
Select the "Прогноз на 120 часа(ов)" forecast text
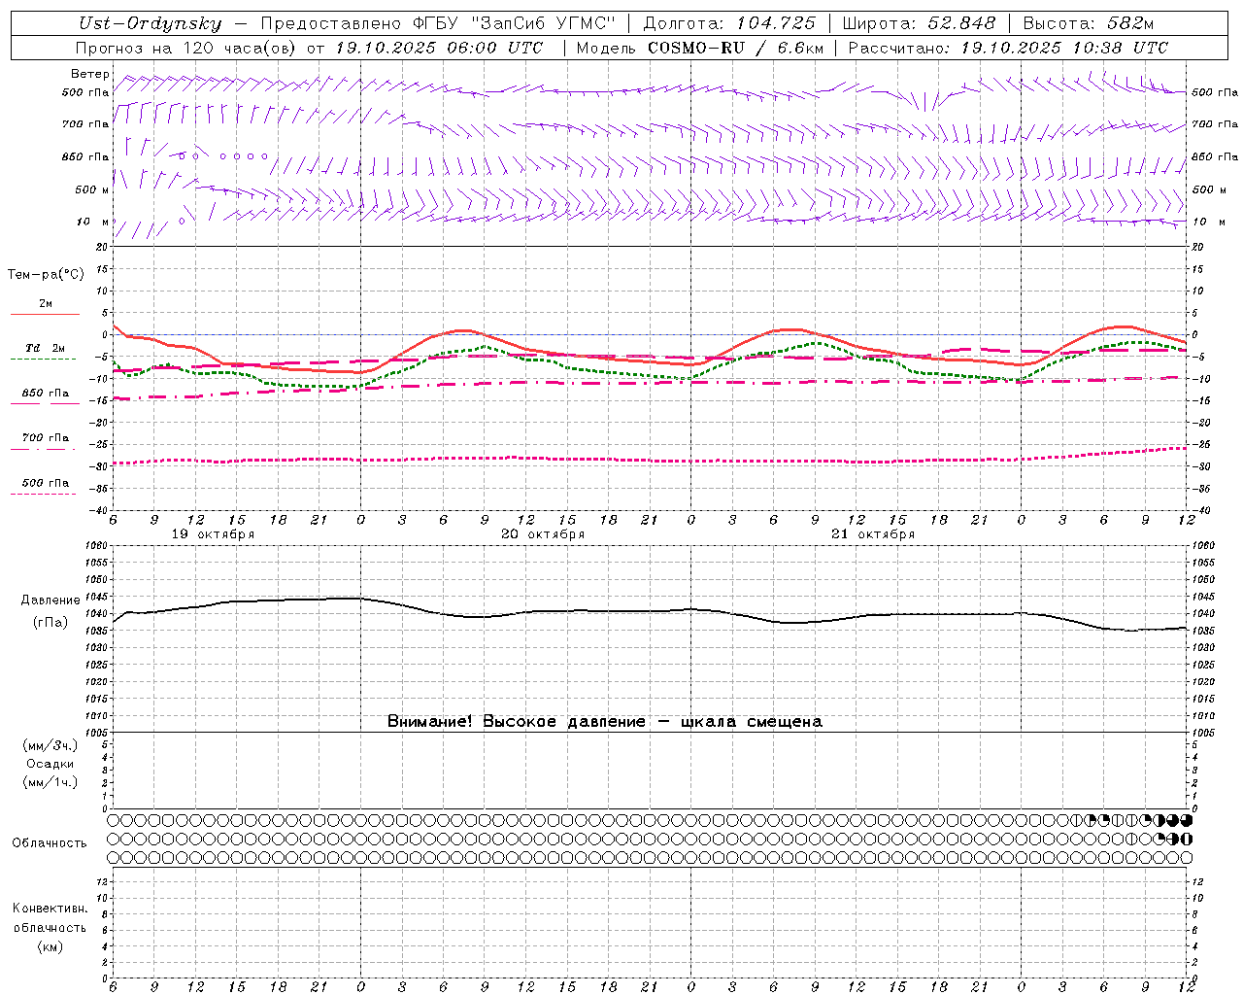tap(186, 48)
